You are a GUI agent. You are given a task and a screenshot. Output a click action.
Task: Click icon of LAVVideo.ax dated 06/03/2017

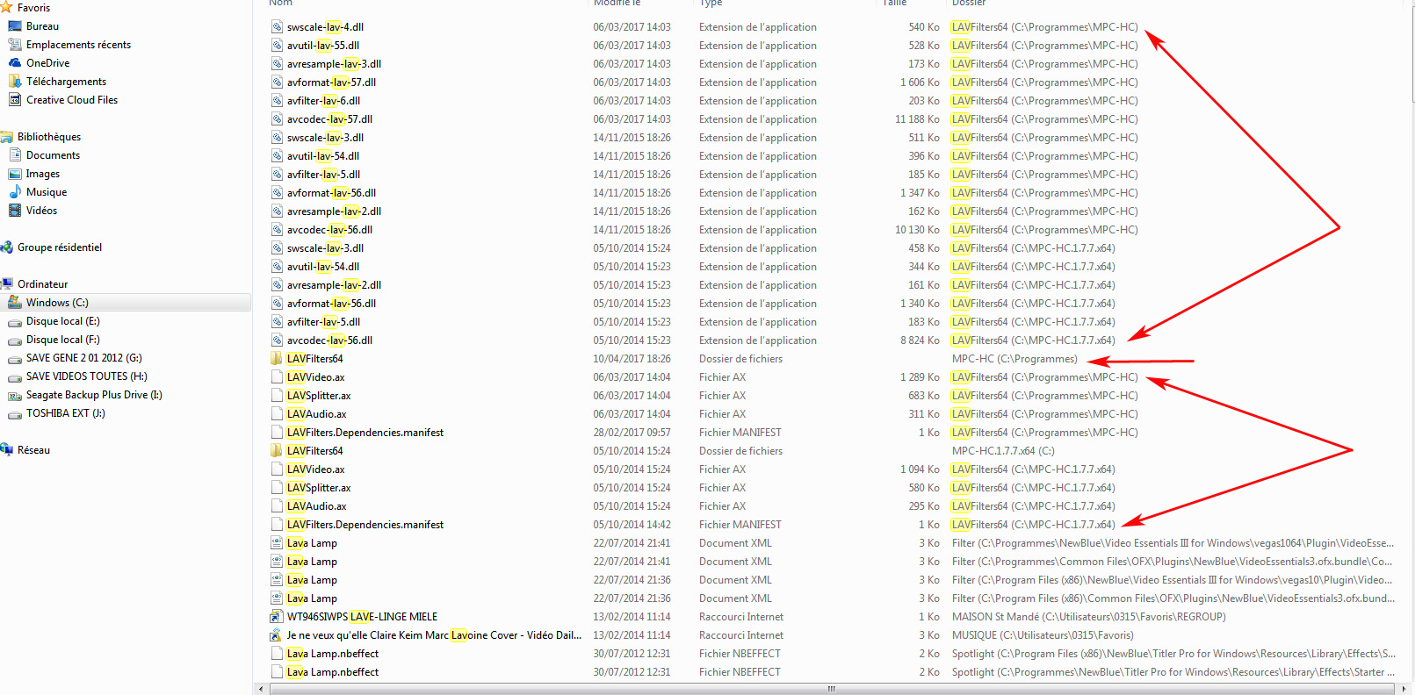click(278, 377)
